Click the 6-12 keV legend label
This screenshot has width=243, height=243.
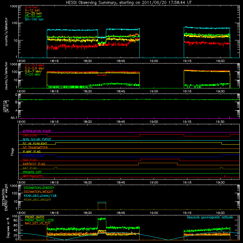tap(33, 10)
